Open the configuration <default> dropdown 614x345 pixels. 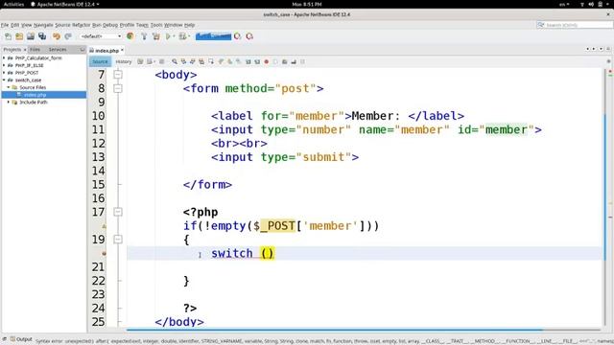click(101, 36)
